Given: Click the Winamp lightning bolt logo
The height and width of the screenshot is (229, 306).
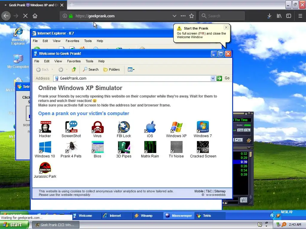Looking at the screenshot, I should pyautogui.click(x=249, y=140).
